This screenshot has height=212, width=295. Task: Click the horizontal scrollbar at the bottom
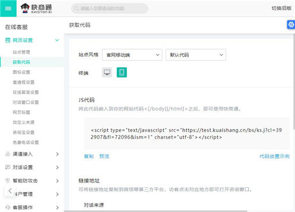click(155, 211)
